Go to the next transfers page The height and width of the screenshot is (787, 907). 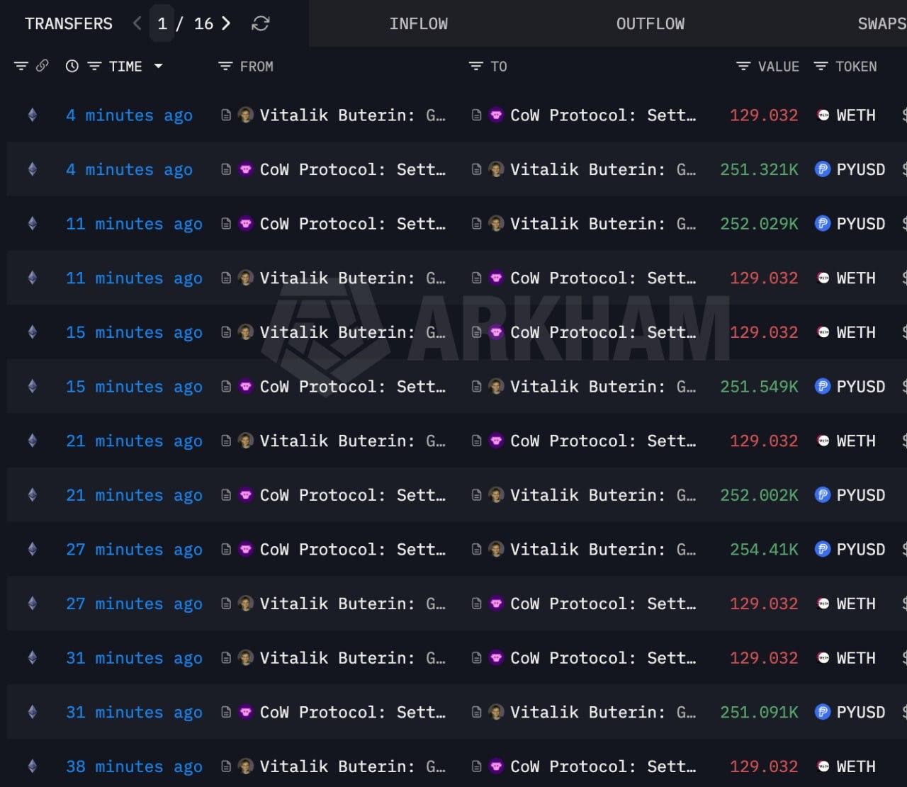coord(226,23)
